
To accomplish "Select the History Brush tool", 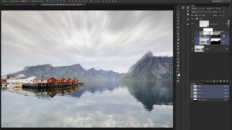I will (x=178, y=37).
